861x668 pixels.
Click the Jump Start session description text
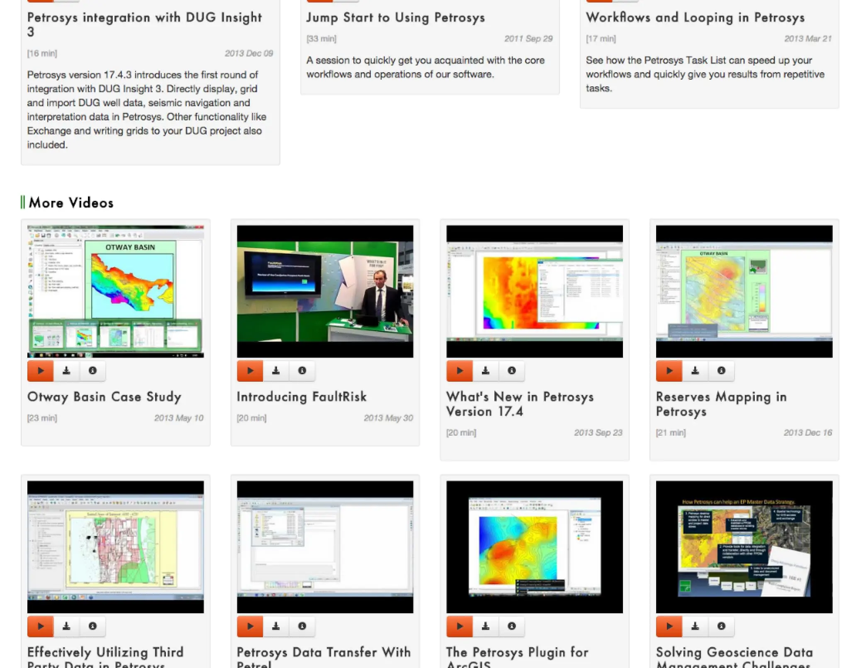[x=426, y=67]
